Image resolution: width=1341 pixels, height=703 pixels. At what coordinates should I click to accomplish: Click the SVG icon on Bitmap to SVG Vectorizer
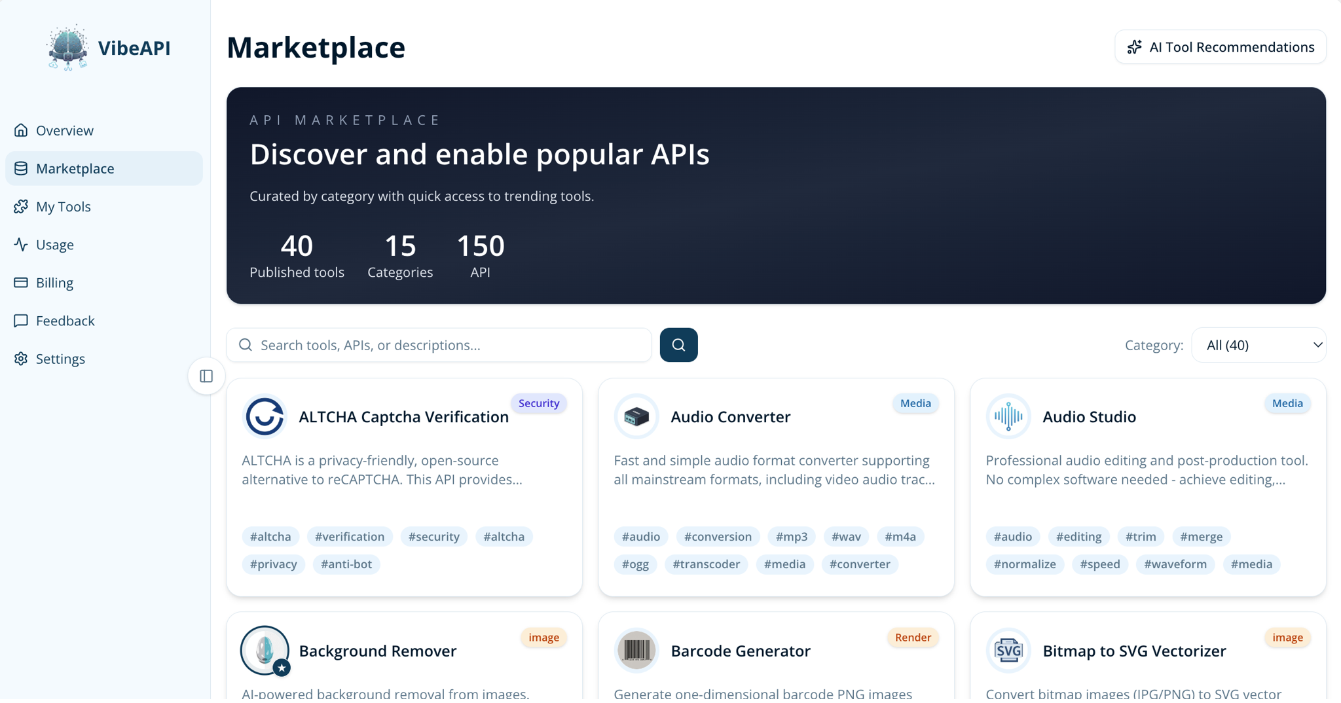pyautogui.click(x=1008, y=650)
